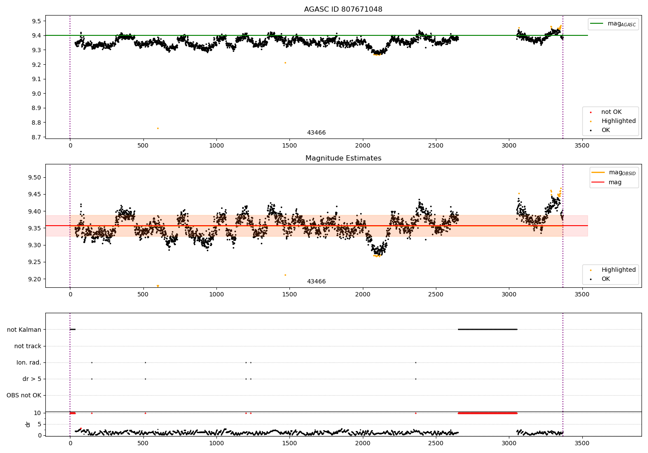Click the red triangle marker near time 150
This screenshot has width=648, height=453.
92,413
